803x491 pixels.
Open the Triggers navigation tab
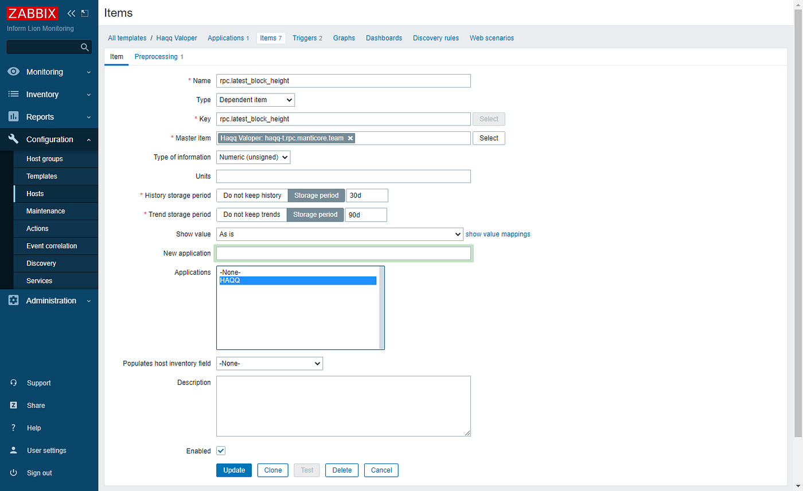[x=307, y=38]
